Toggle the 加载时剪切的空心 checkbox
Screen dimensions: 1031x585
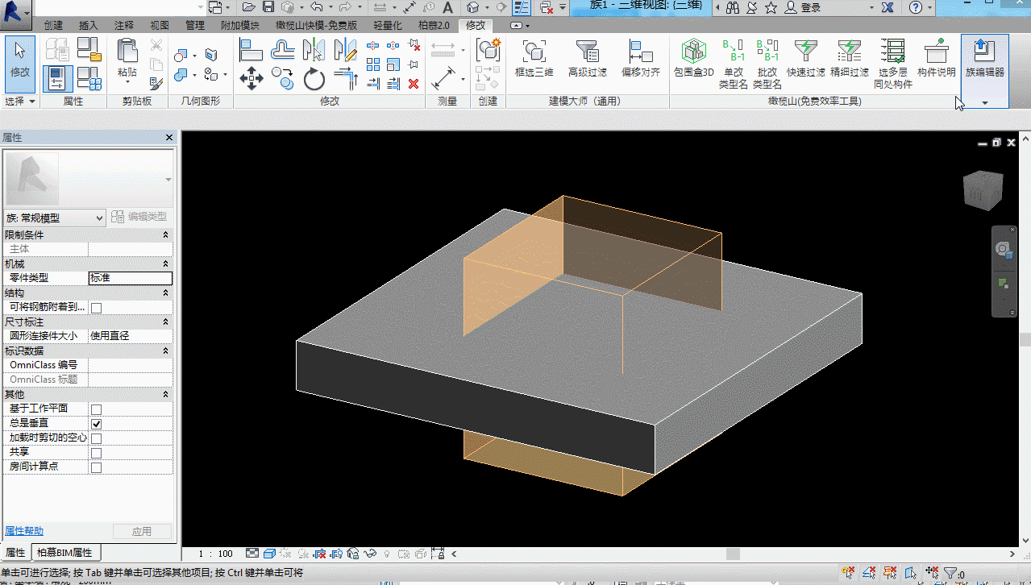point(96,438)
